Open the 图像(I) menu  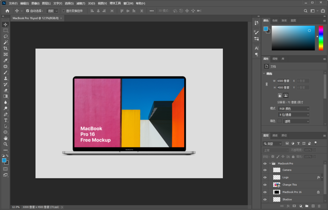click(35, 3)
